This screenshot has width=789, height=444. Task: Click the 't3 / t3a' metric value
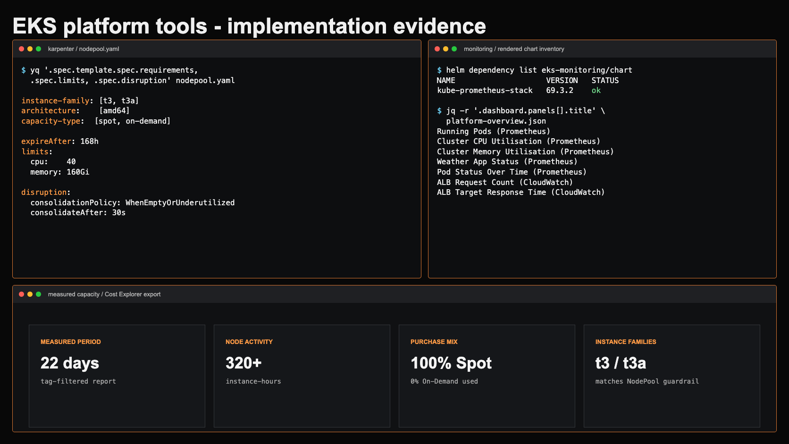point(621,363)
